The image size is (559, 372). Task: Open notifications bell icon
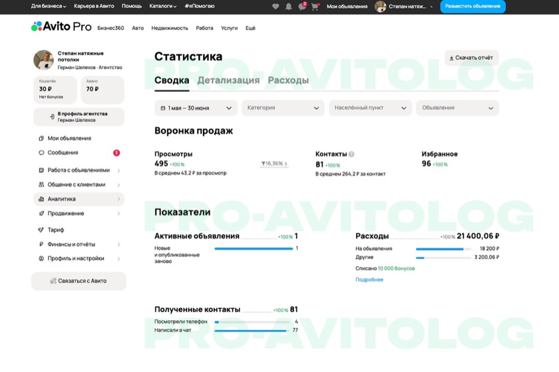point(288,7)
